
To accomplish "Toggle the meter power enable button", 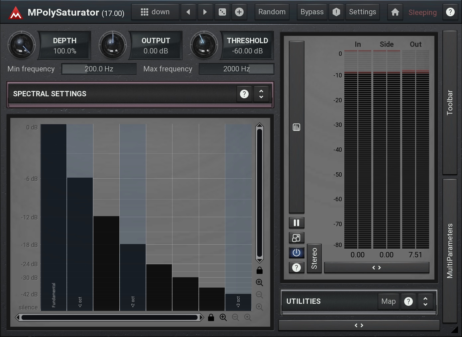I will [x=296, y=253].
